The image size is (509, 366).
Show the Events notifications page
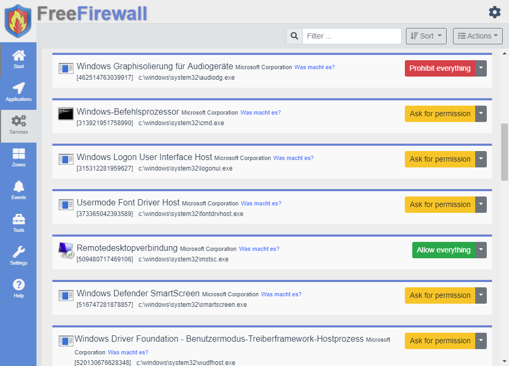(18, 190)
